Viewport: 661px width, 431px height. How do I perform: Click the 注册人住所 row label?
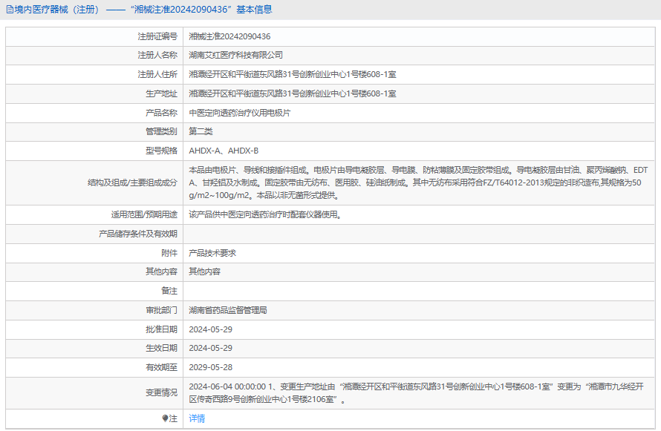pyautogui.click(x=157, y=74)
